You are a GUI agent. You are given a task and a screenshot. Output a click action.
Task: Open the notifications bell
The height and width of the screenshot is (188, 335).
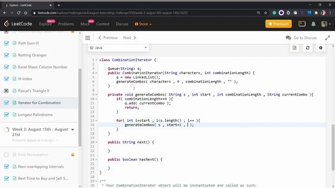(313, 24)
